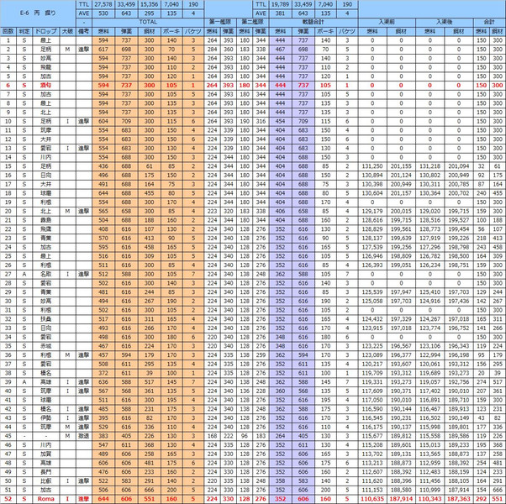The image size is (506, 504).
Task: Click the value 130,894 in row 16
Action: tap(372, 176)
